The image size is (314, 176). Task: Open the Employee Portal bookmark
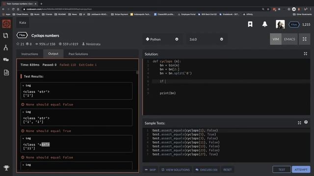[x=186, y=14]
